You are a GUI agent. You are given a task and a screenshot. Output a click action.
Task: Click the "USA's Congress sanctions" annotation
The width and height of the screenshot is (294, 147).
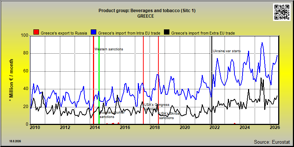157,107
